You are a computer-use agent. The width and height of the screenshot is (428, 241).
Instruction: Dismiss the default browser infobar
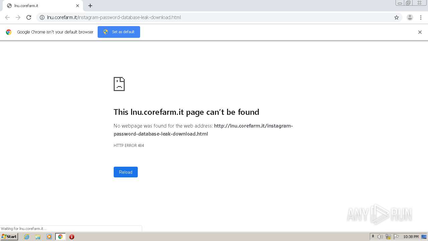pos(420,32)
